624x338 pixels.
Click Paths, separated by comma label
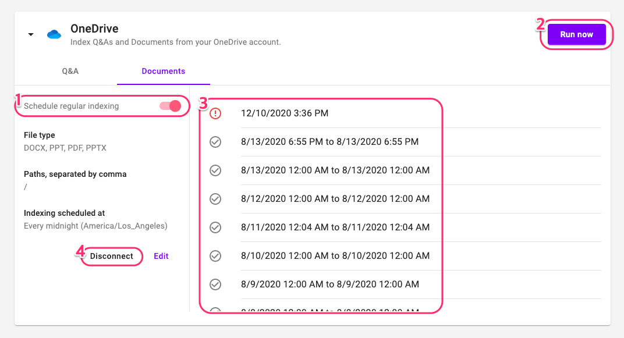coord(75,174)
